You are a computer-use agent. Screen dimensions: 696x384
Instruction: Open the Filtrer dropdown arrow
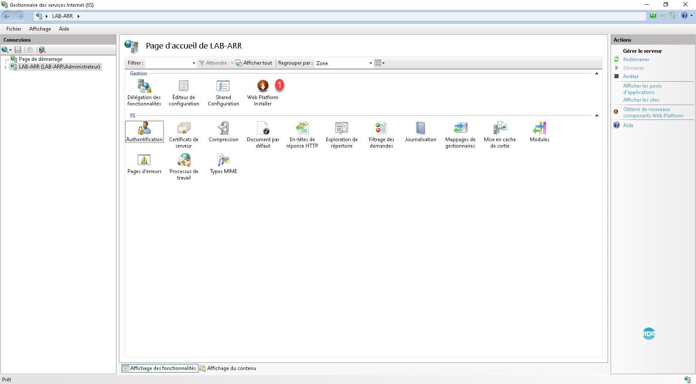tap(194, 63)
